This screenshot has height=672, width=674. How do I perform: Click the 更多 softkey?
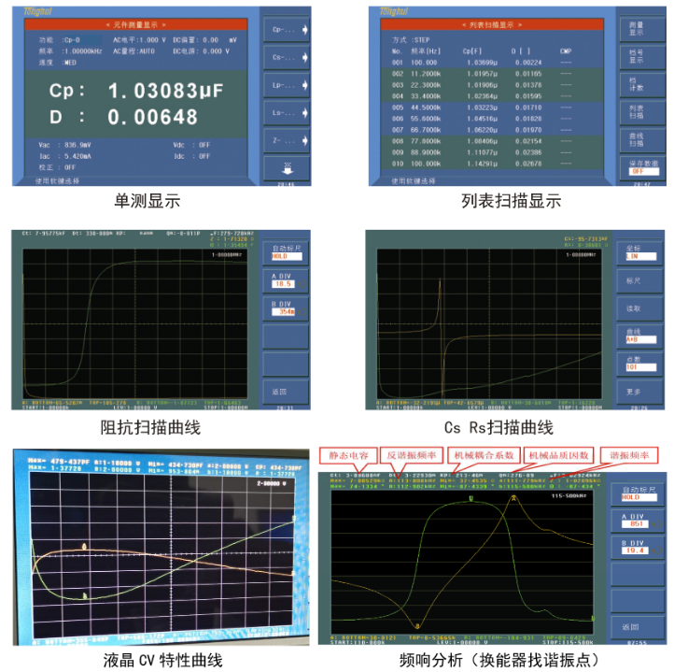click(x=639, y=392)
